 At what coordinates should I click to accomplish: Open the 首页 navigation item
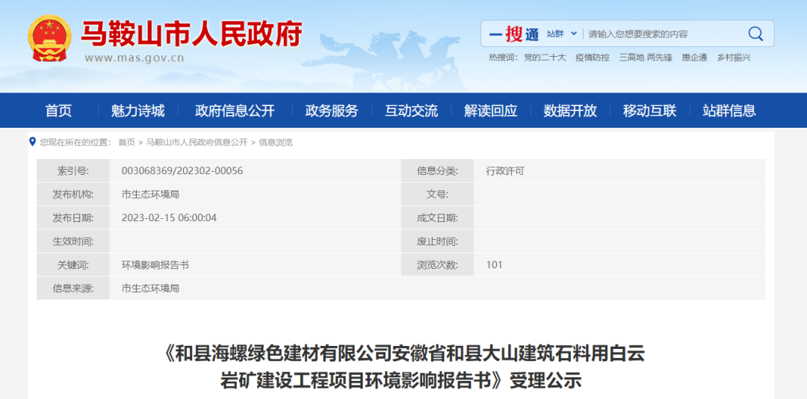pos(59,110)
